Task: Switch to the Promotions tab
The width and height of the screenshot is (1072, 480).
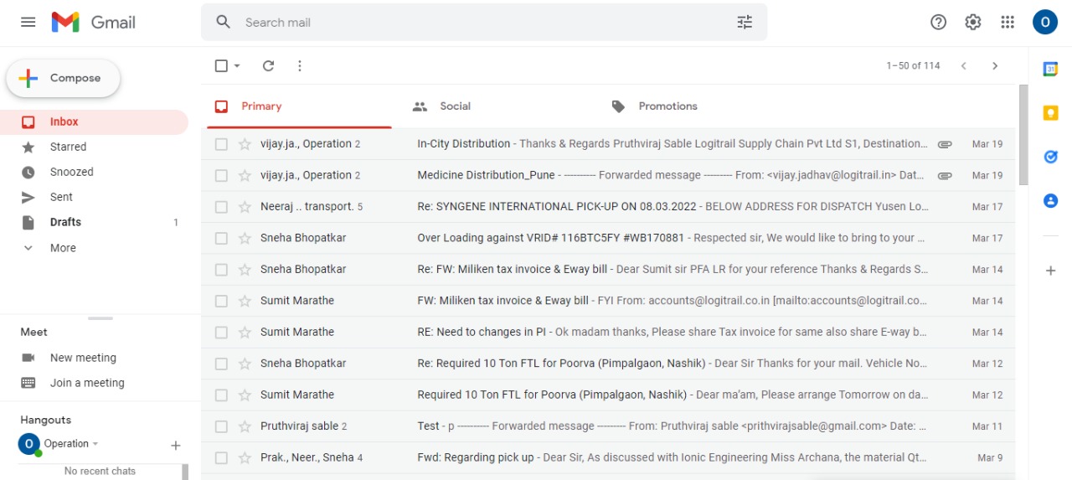Action: [667, 106]
